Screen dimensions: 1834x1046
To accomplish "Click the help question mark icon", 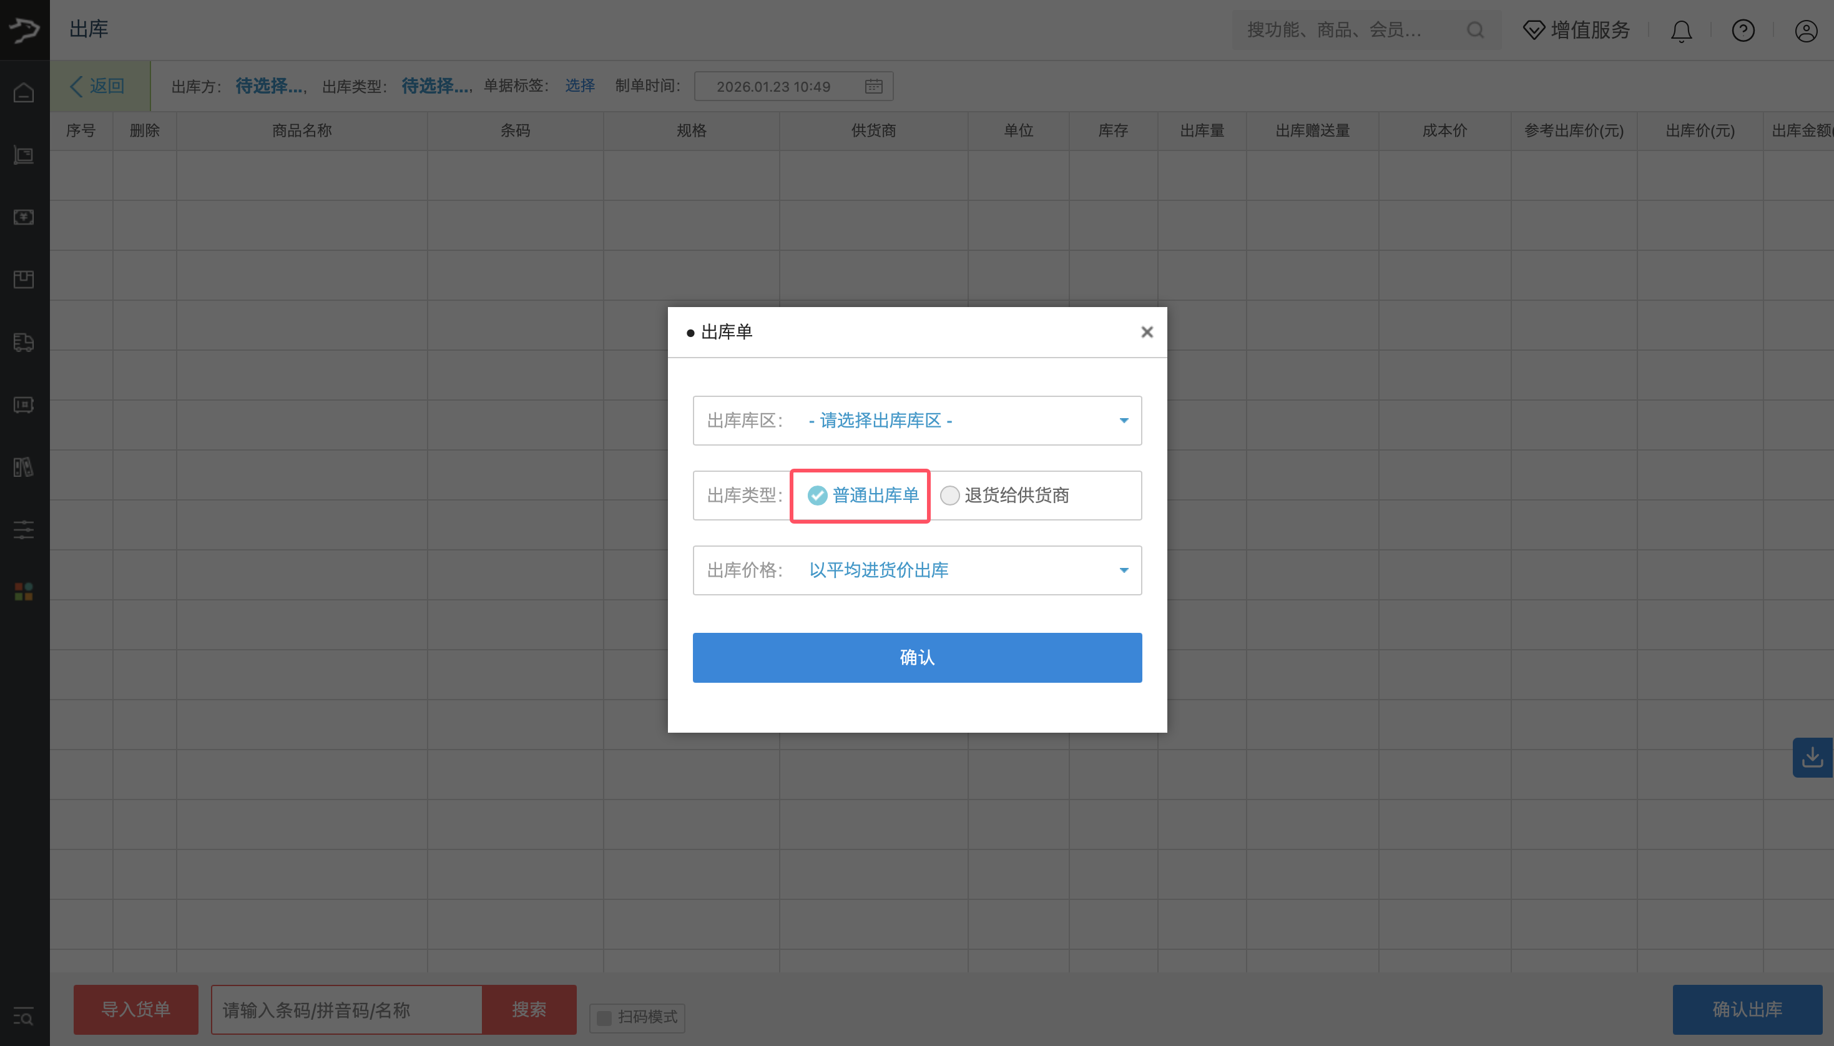I will (1743, 31).
